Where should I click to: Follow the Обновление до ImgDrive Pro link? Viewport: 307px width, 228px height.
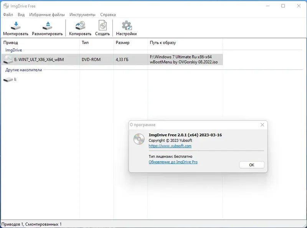tap(173, 162)
